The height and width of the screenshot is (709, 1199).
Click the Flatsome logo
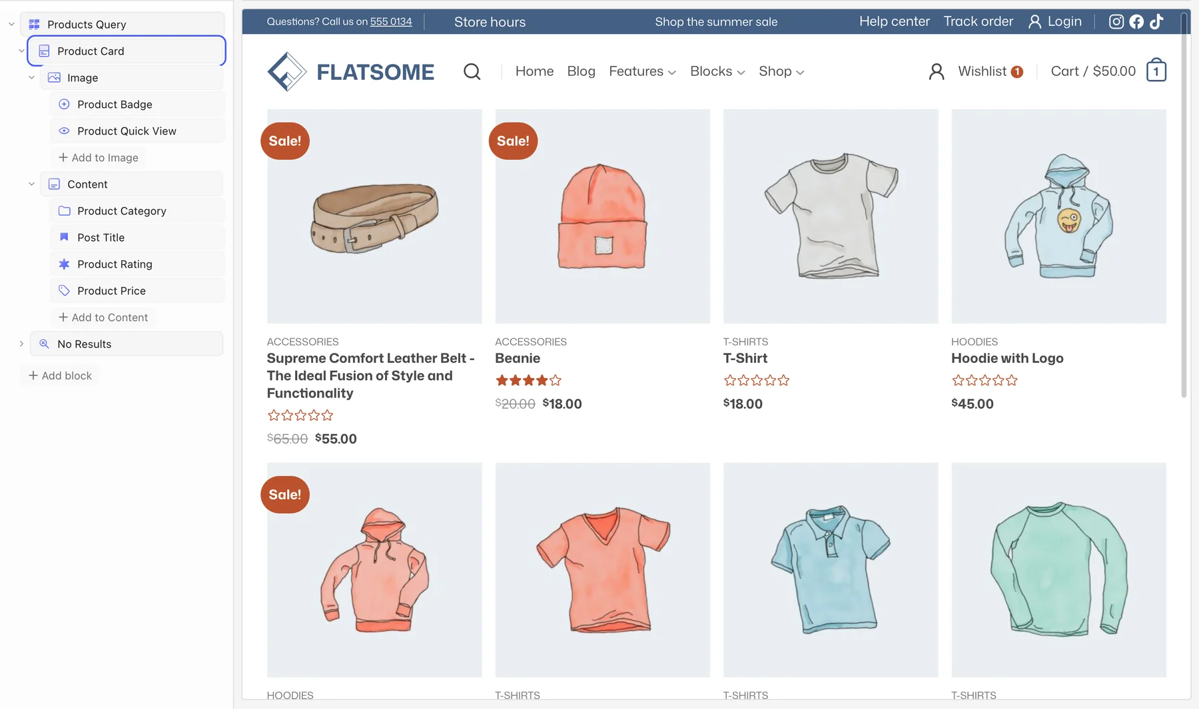[350, 71]
